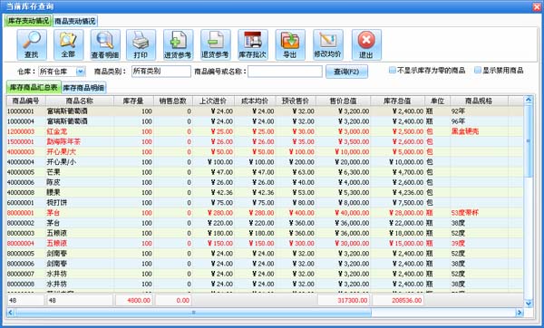Open the 商品类别 category selector field
The image size is (544, 328).
coord(161,72)
